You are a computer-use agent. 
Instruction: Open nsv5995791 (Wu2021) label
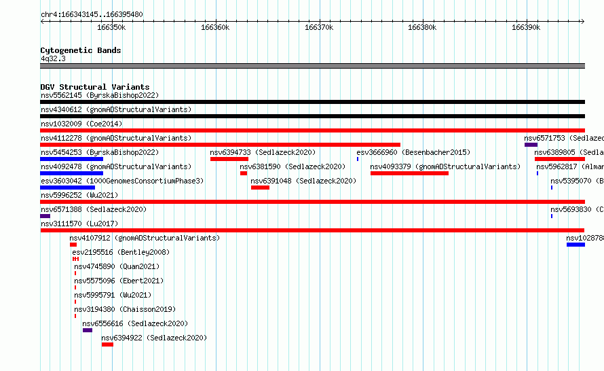pyautogui.click(x=113, y=295)
